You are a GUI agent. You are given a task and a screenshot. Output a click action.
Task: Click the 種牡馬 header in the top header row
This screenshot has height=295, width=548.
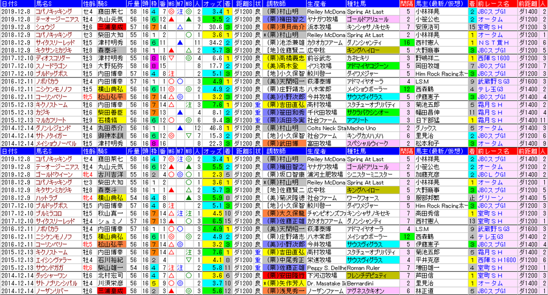point(356,4)
